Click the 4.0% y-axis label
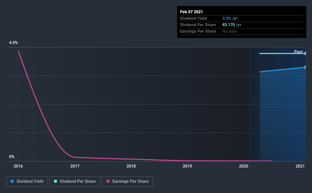The width and height of the screenshot is (312, 193). 13,43
